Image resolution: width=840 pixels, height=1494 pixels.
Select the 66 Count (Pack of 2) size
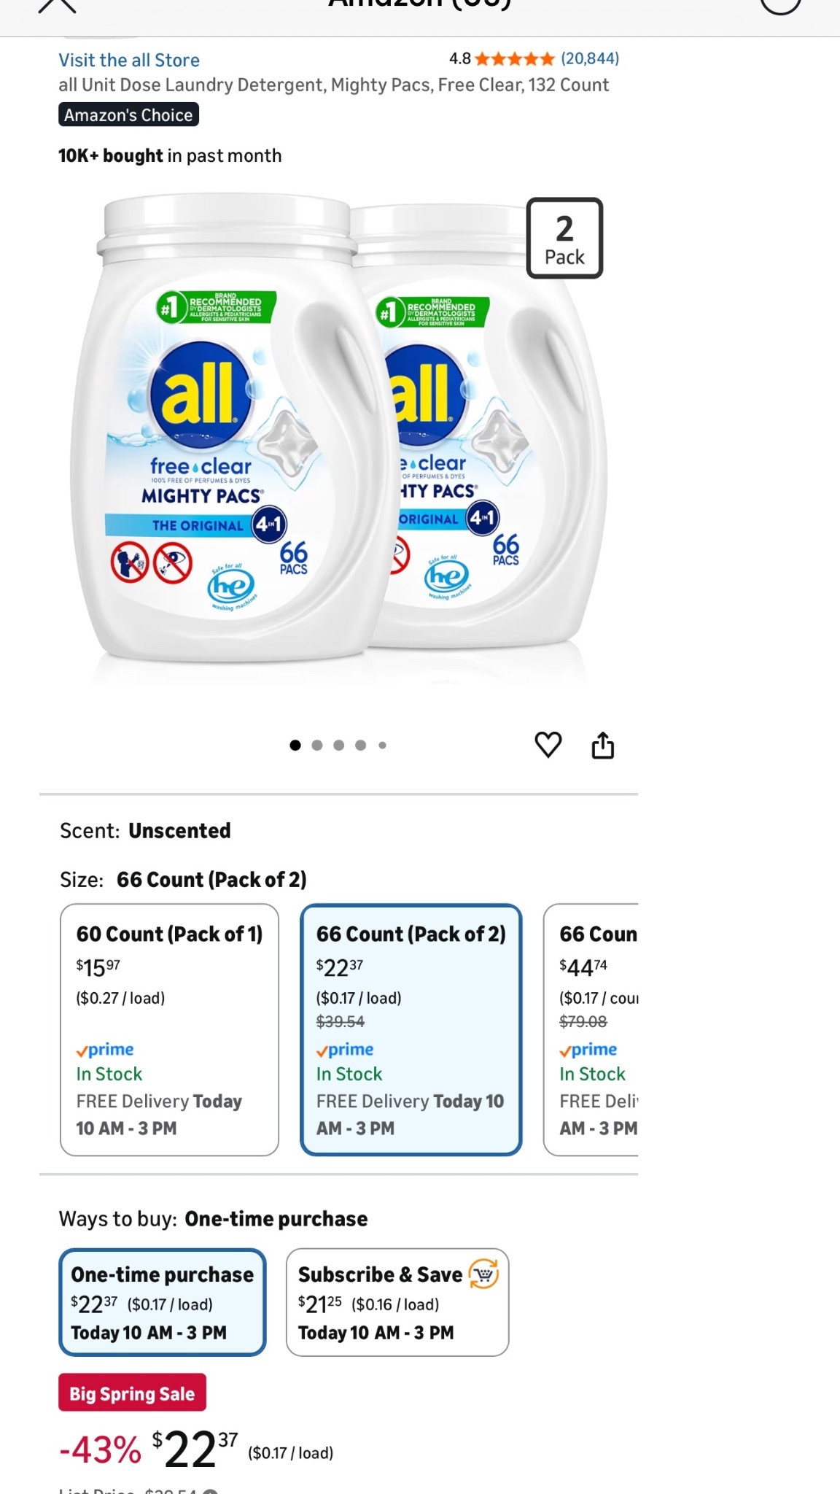click(411, 1029)
